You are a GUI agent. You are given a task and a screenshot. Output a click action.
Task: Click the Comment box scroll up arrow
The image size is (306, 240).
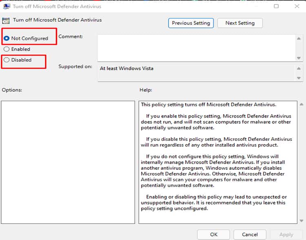[299, 38]
